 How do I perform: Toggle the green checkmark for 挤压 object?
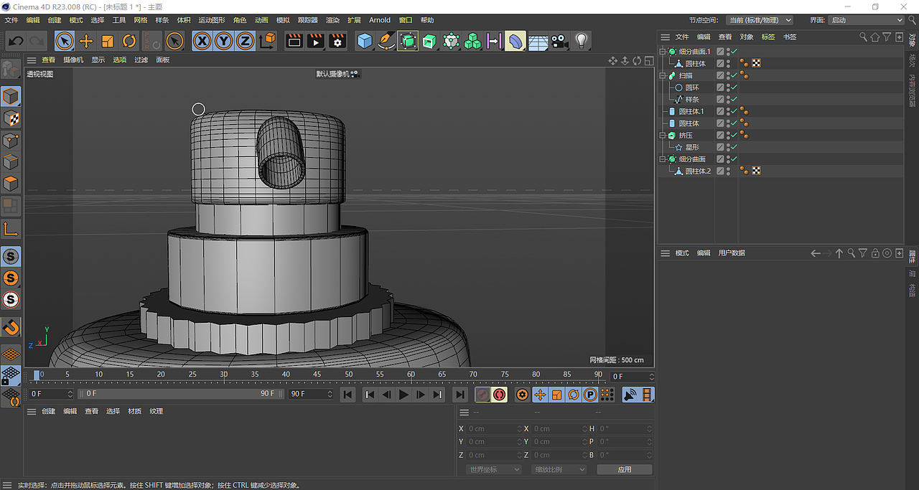[734, 136]
